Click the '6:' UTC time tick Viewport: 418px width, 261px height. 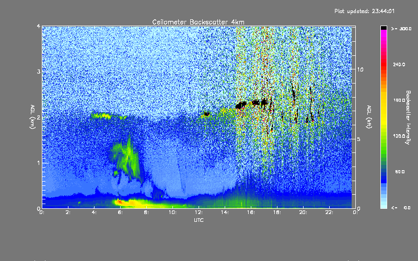coord(120,212)
